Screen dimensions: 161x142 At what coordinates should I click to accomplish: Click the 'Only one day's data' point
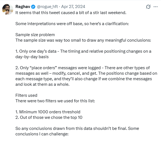click(83, 51)
